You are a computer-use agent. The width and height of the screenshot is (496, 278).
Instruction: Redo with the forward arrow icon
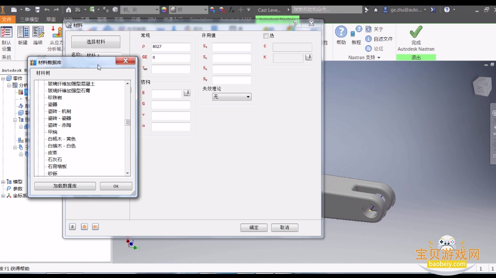(56, 10)
